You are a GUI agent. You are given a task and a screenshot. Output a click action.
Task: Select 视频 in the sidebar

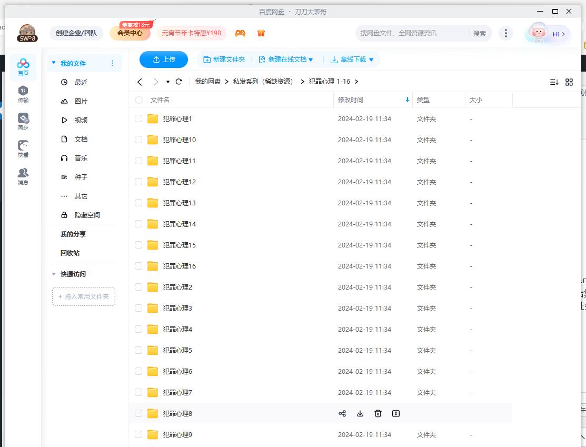(81, 120)
